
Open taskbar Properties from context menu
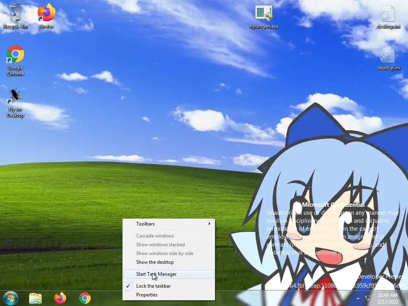click(x=169, y=295)
